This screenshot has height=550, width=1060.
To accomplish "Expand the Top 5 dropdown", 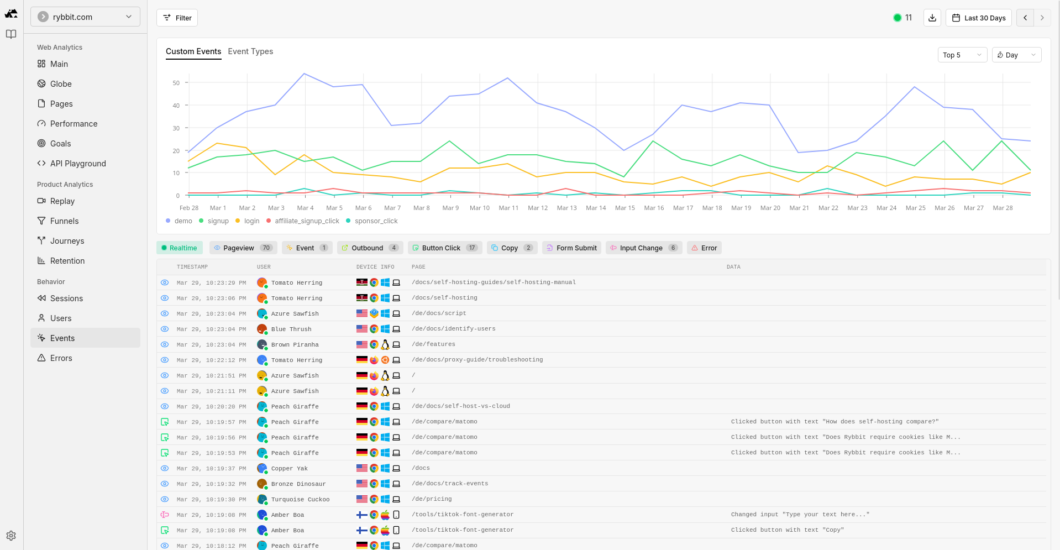I will [x=962, y=55].
